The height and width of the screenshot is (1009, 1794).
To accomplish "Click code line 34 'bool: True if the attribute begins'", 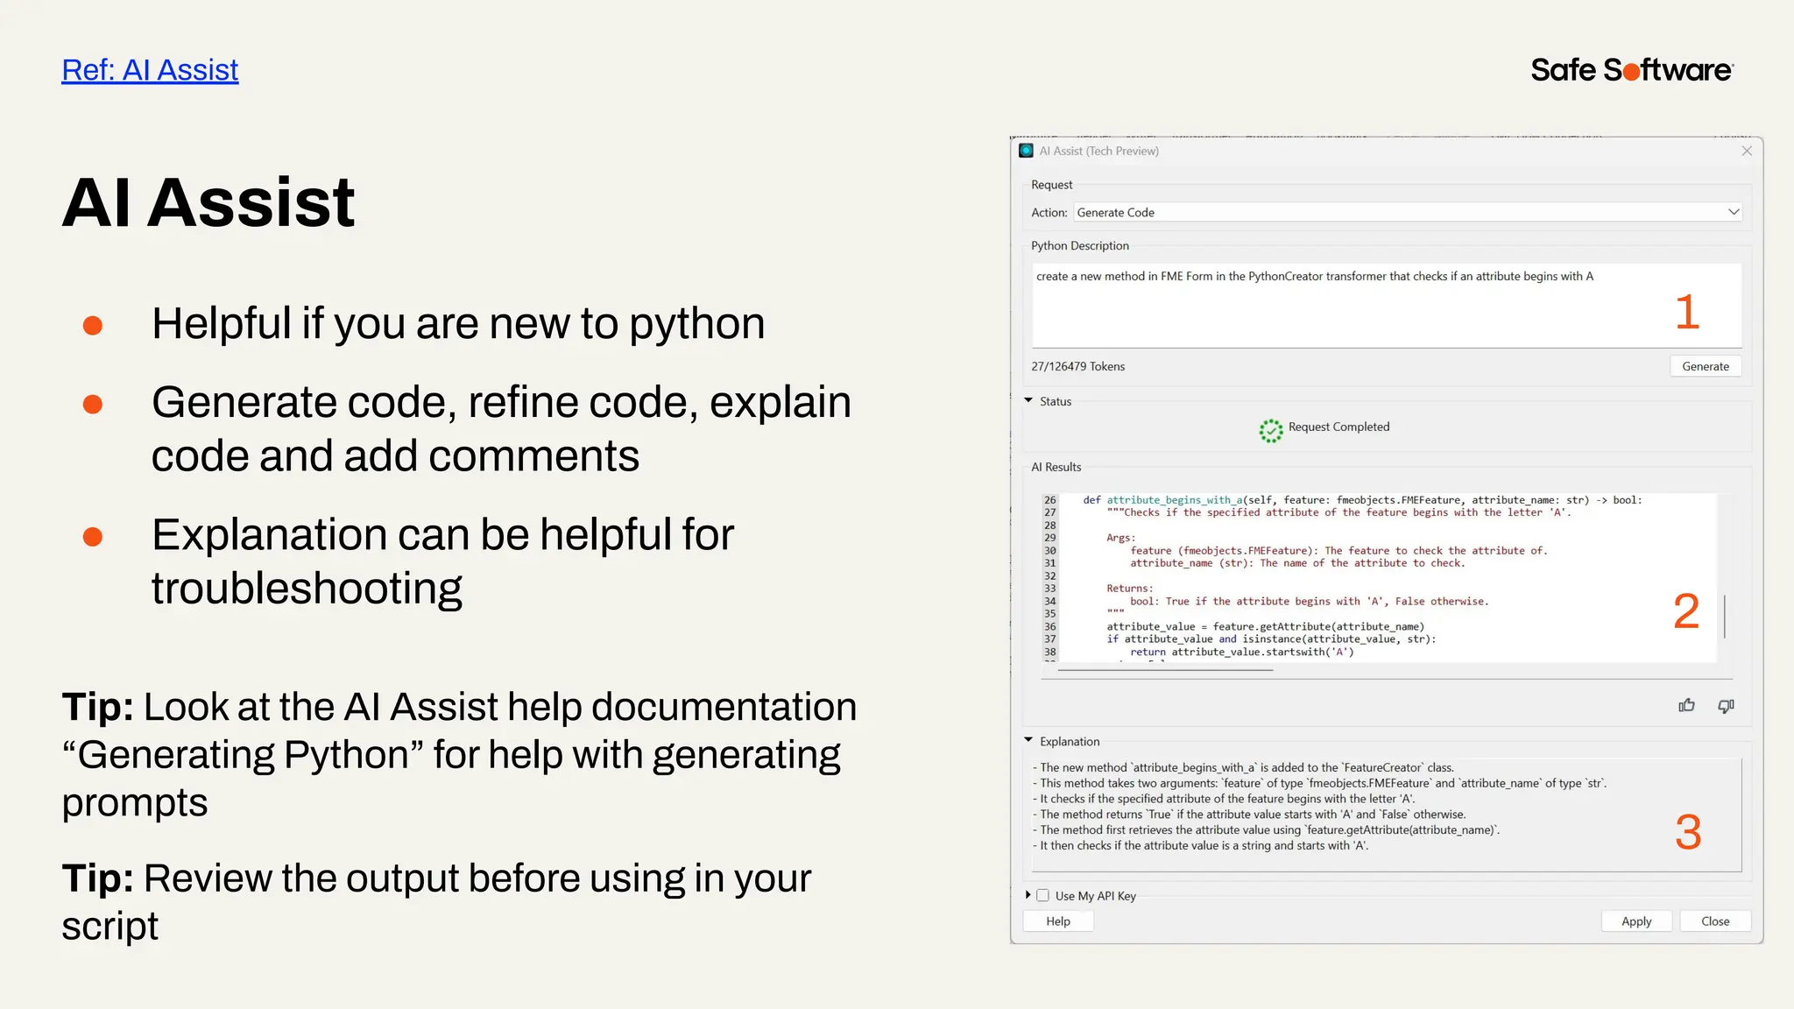I will pyautogui.click(x=1309, y=602).
